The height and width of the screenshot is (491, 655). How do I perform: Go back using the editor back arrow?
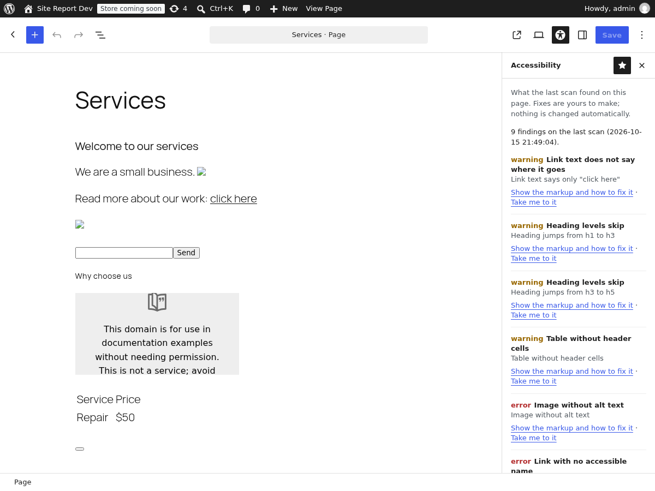(13, 35)
